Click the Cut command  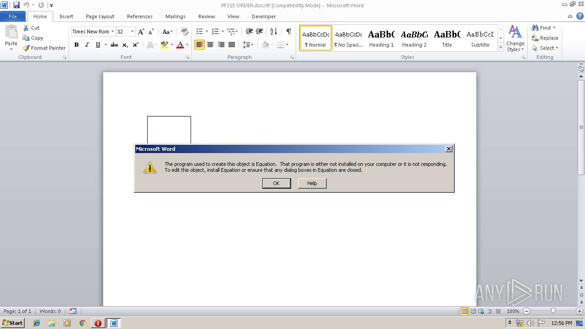point(32,28)
